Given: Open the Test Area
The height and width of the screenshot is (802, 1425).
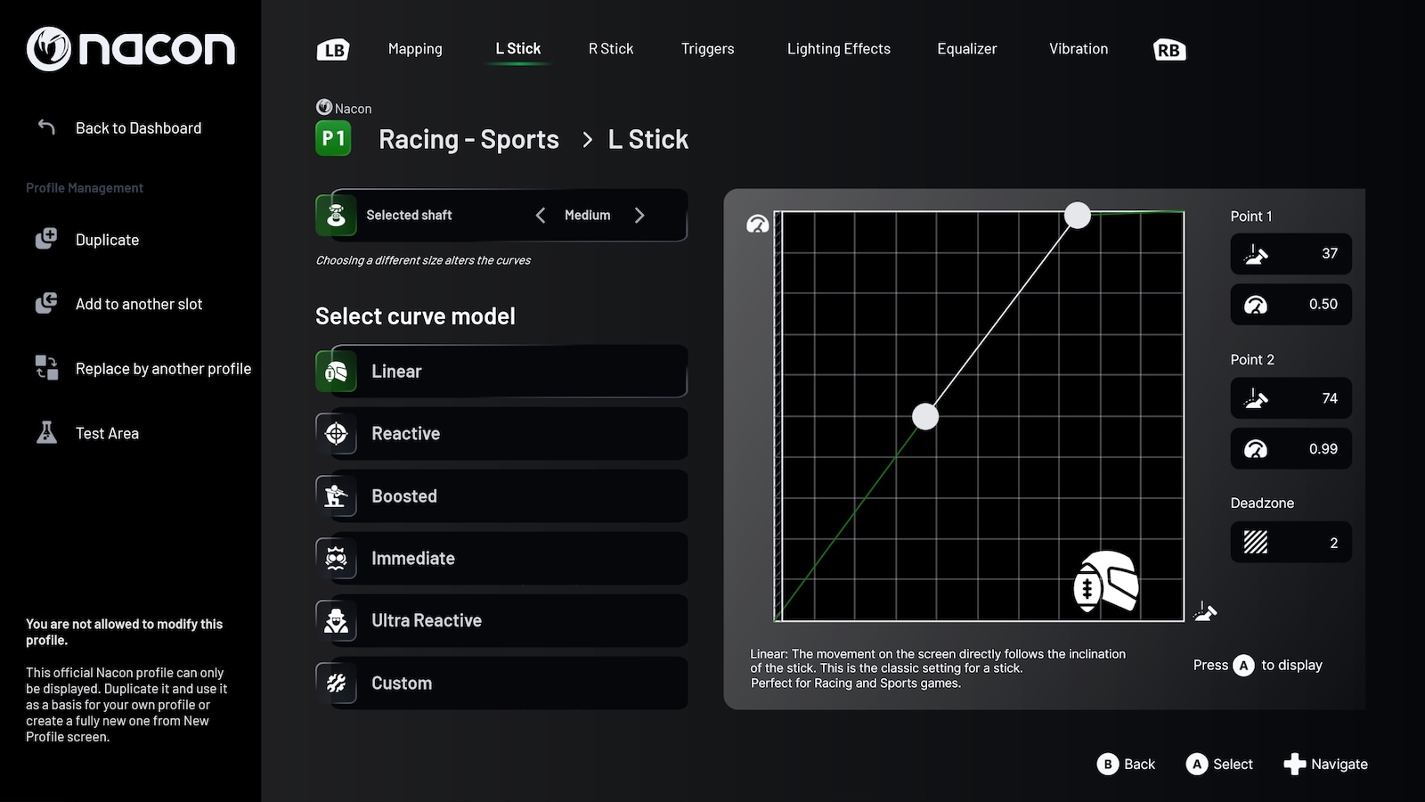Looking at the screenshot, I should coord(107,433).
